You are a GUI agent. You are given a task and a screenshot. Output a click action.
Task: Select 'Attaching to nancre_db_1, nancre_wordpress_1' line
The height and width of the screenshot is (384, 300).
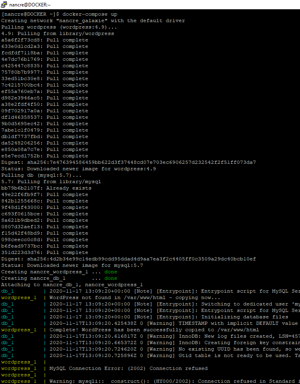click(72, 285)
